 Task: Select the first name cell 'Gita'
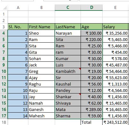pos(42,52)
